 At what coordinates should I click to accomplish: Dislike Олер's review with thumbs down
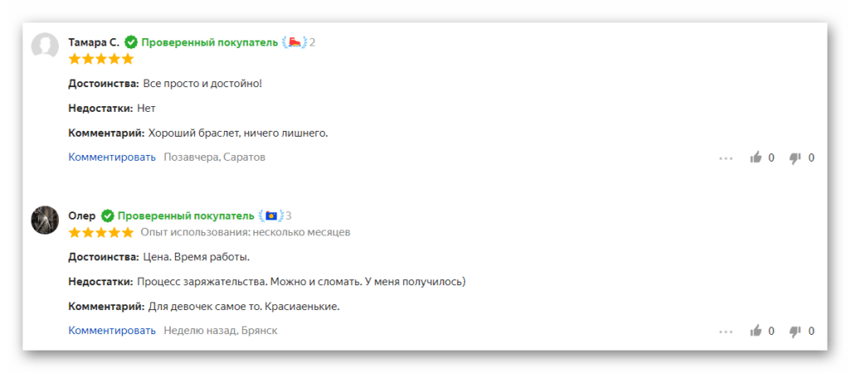tap(795, 332)
